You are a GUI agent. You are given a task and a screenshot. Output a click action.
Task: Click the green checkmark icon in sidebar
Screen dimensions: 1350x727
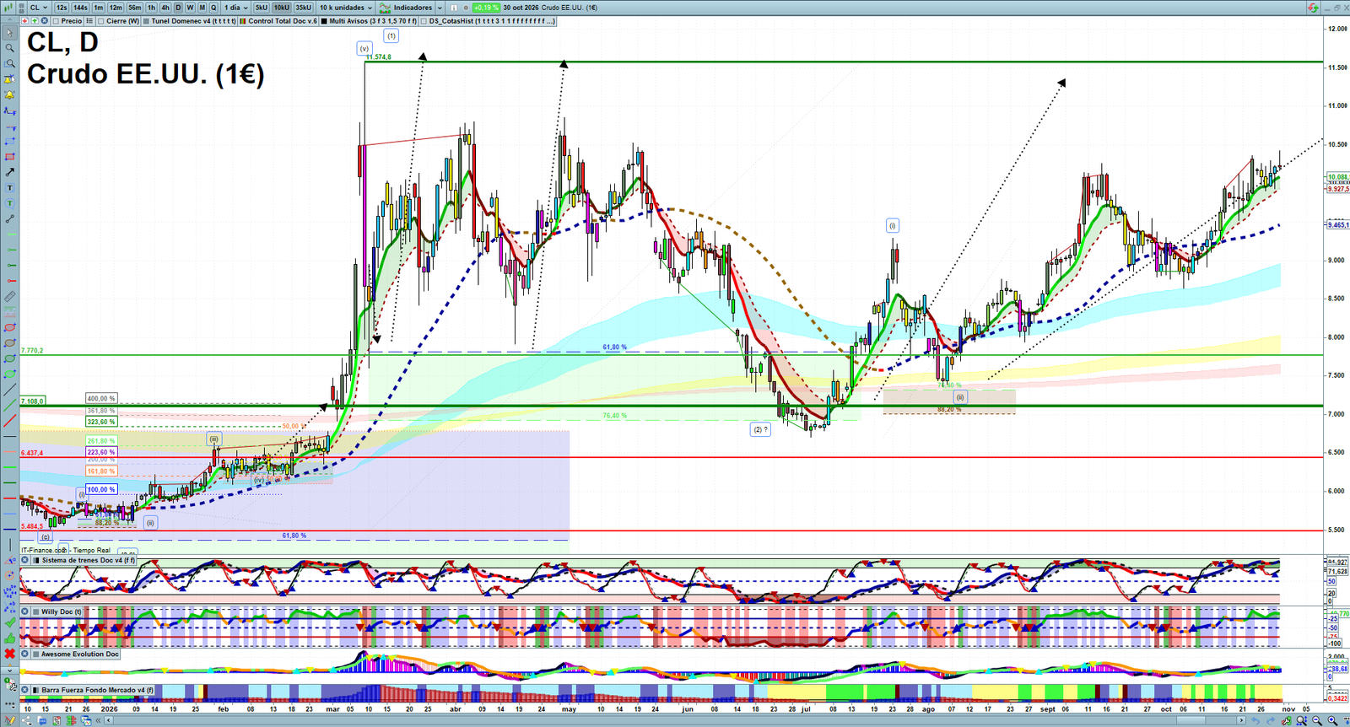pyautogui.click(x=9, y=622)
